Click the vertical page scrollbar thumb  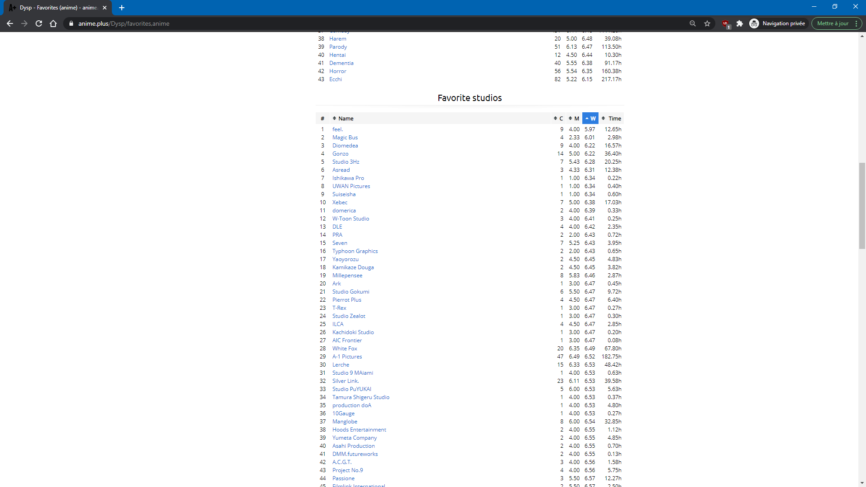862,205
